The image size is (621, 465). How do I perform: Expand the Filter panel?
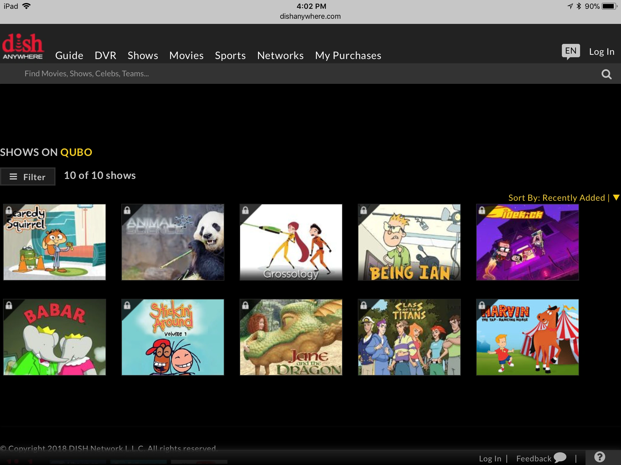coord(28,176)
